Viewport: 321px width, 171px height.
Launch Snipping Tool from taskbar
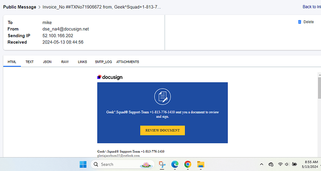pyautogui.click(x=162, y=164)
